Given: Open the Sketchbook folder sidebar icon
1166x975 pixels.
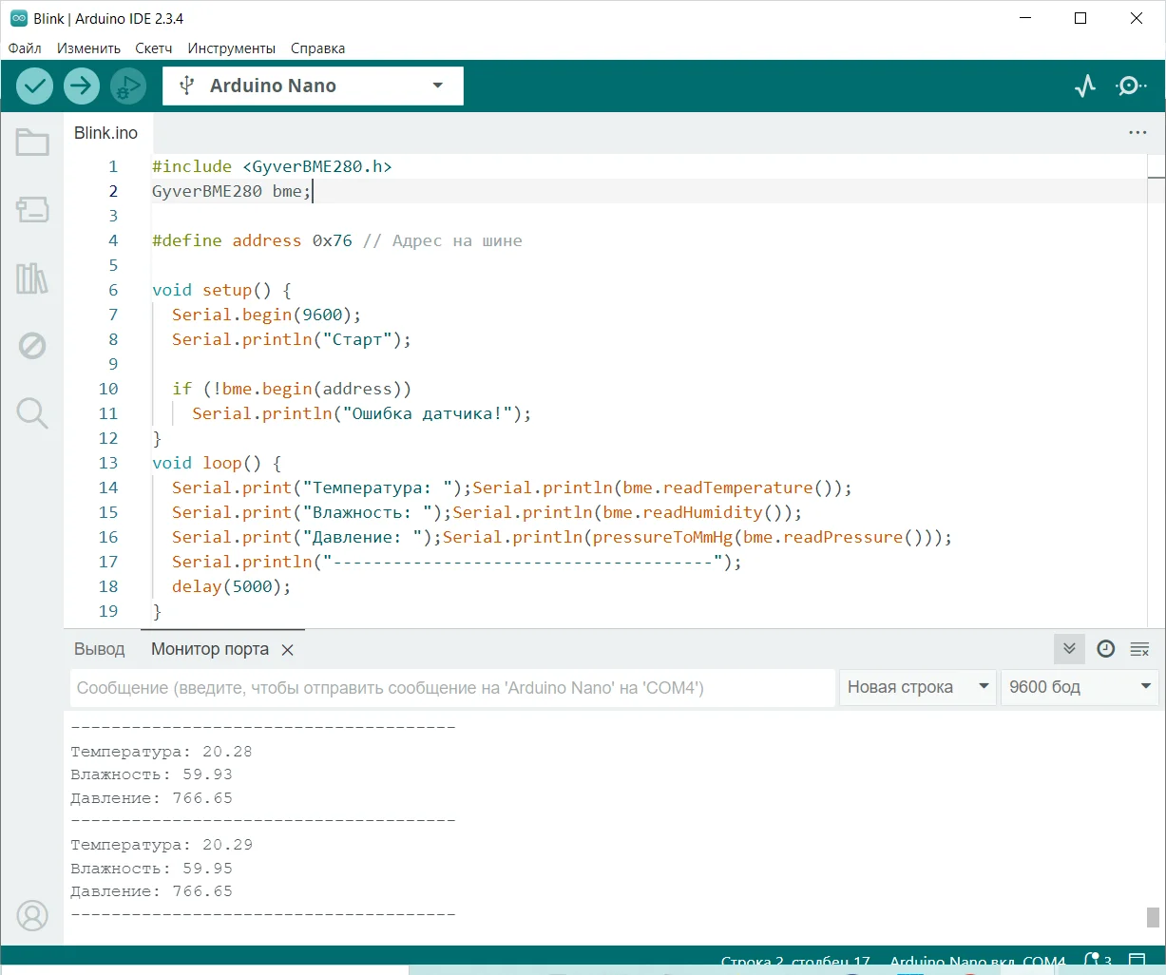Looking at the screenshot, I should tap(32, 143).
